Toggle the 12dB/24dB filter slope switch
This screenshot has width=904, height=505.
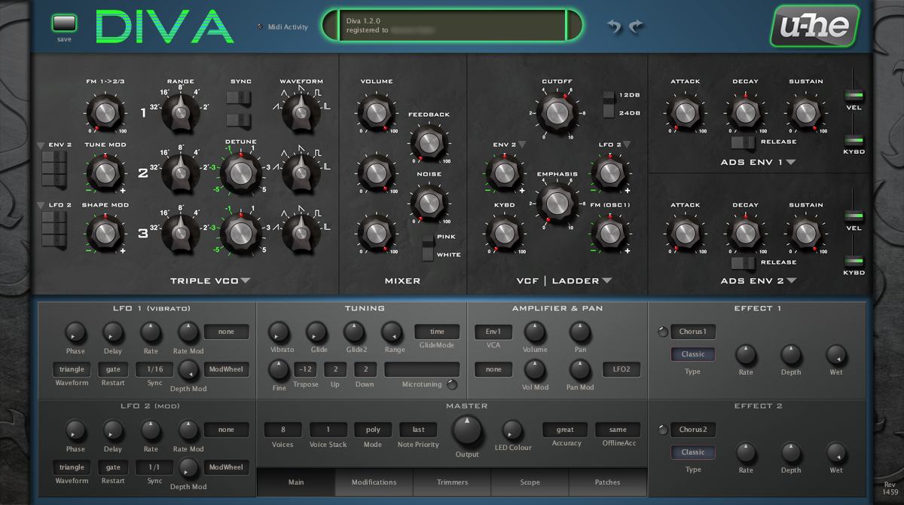[609, 105]
